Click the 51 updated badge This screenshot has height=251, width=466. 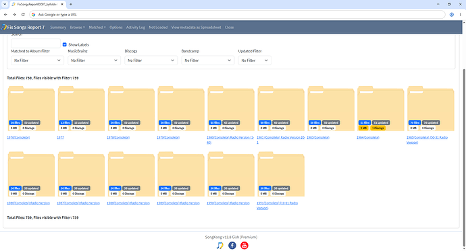pyautogui.click(x=381, y=122)
